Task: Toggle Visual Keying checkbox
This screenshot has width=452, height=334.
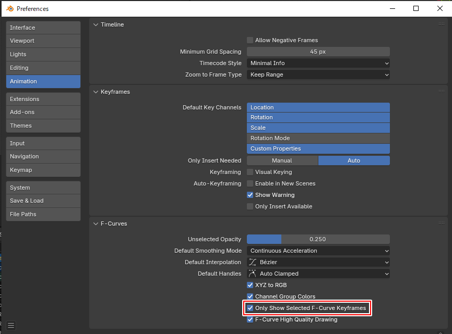Action: (x=250, y=172)
